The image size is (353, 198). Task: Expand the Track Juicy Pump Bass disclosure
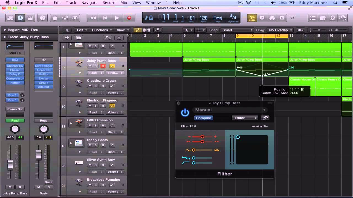[5, 37]
